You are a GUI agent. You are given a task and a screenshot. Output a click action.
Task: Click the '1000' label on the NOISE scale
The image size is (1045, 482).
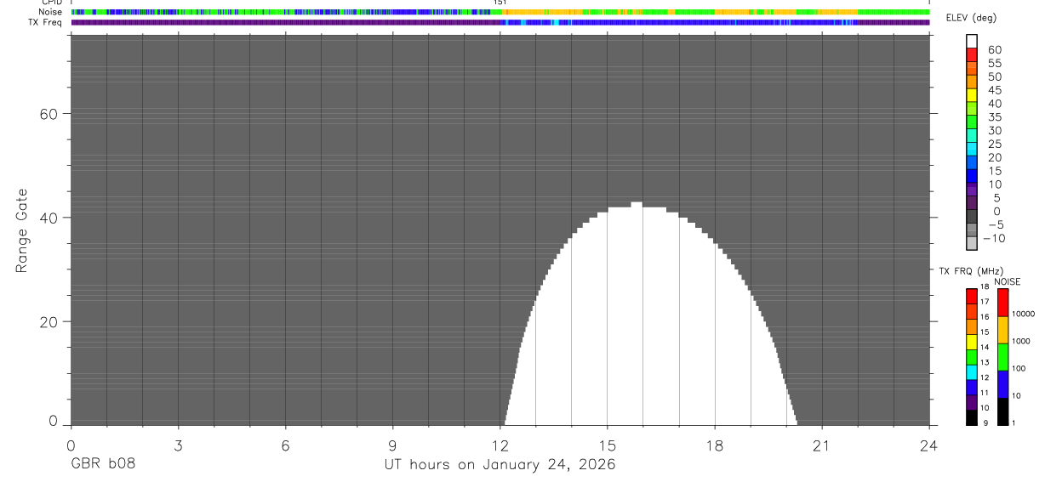1023,341
